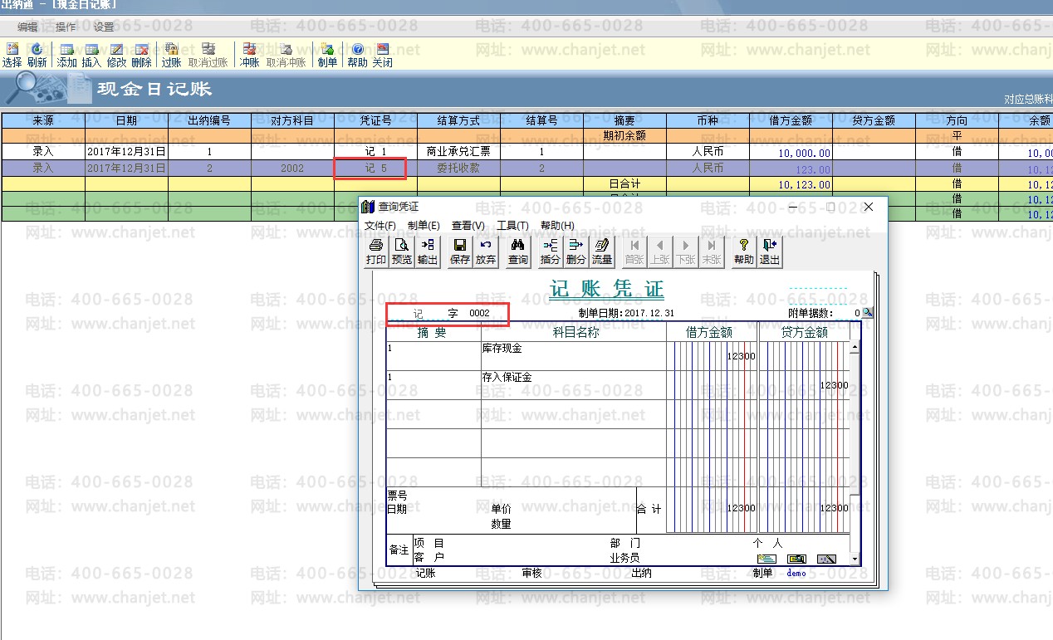This screenshot has height=640, width=1053.
Task: Select the 记 1 row in the journal
Action: coord(375,152)
